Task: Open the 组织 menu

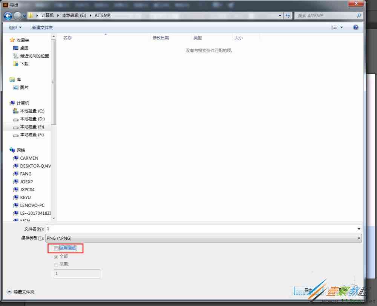Action: pos(15,28)
